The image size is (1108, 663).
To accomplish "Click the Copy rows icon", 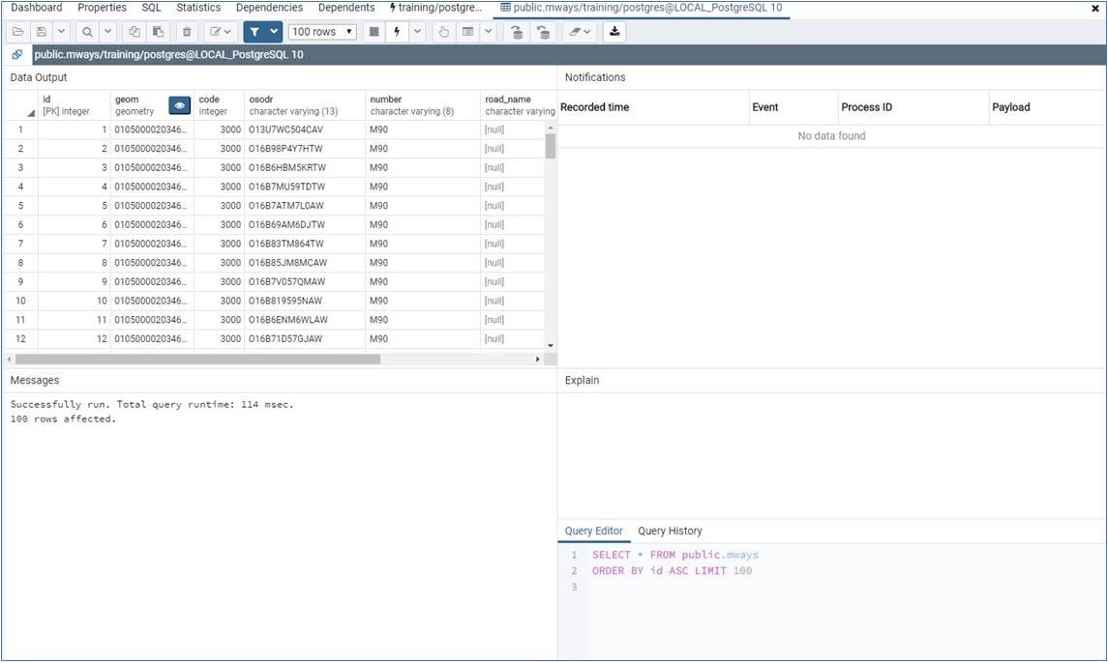I will 135,32.
